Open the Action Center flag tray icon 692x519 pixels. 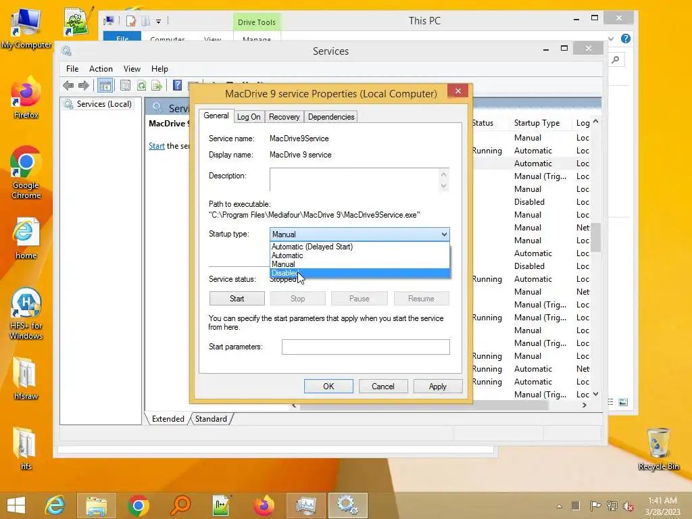[595, 505]
